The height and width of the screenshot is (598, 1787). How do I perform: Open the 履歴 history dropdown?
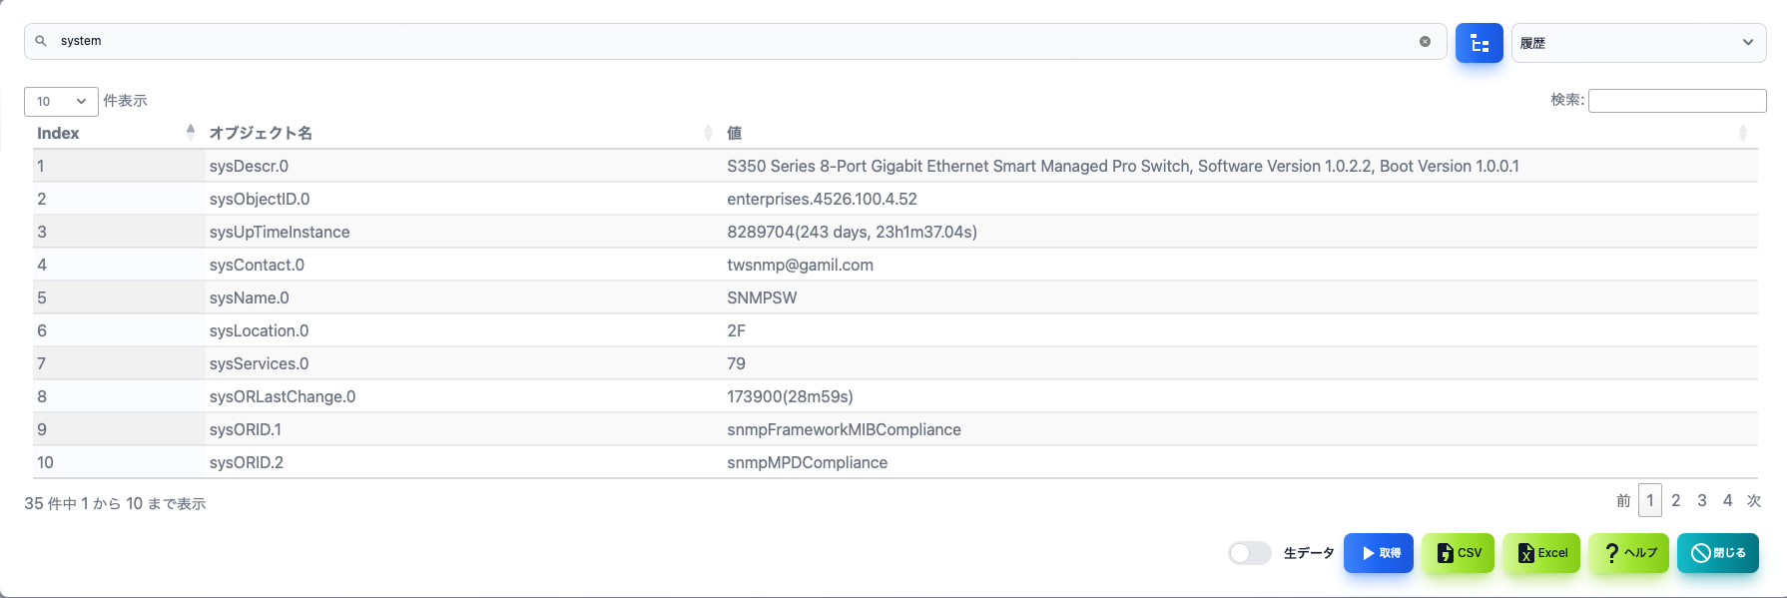(1638, 43)
